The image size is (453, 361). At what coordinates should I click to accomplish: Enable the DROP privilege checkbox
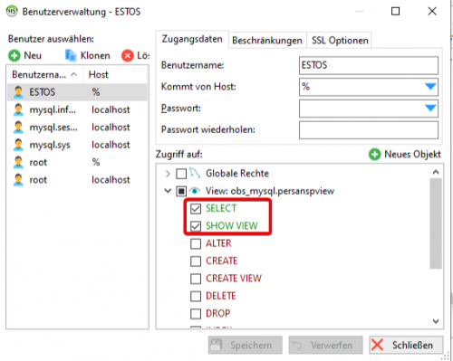point(196,314)
